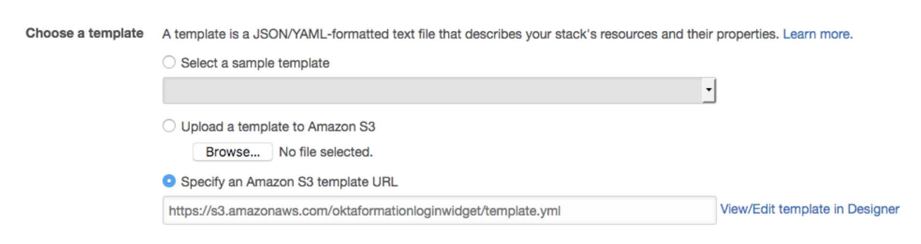Click the sample template dropdown arrow
The image size is (921, 244).
coord(708,90)
